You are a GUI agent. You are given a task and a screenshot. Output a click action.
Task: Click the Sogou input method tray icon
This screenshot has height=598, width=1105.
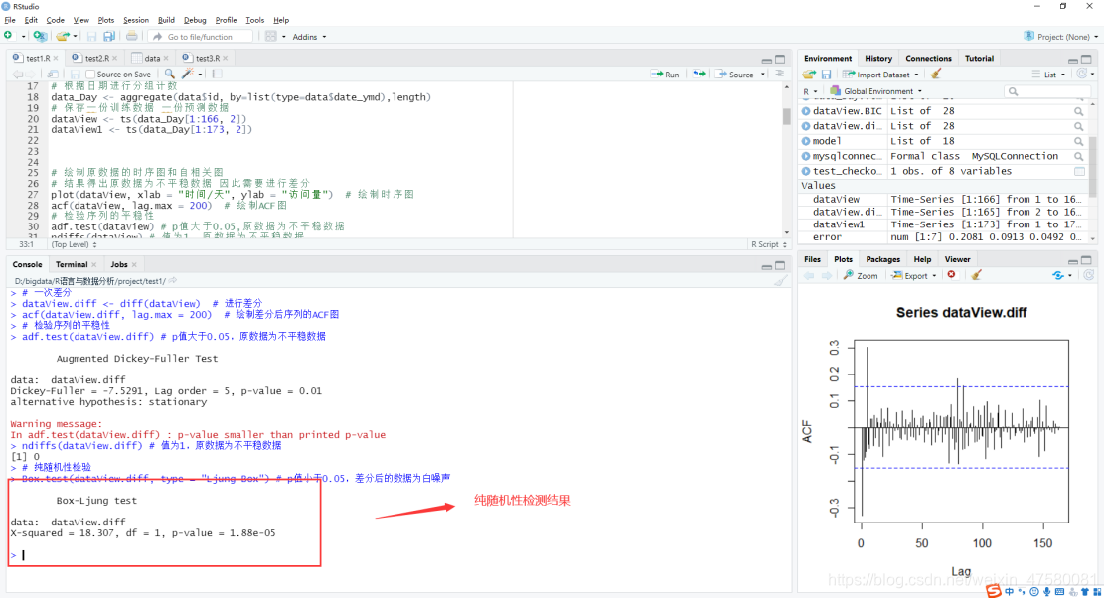tap(993, 590)
